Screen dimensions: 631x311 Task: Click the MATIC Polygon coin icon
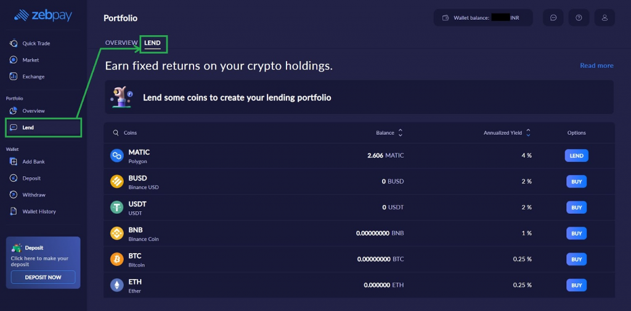click(116, 156)
